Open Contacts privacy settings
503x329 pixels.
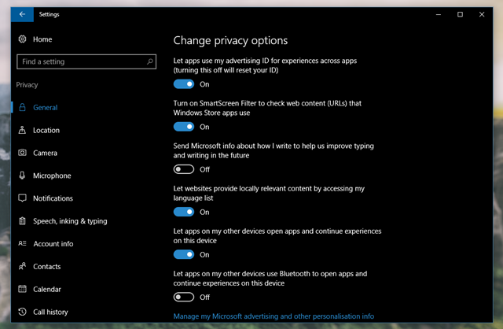(47, 267)
